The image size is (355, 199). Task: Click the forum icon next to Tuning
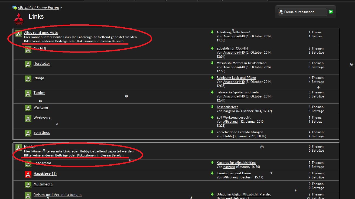(x=28, y=93)
